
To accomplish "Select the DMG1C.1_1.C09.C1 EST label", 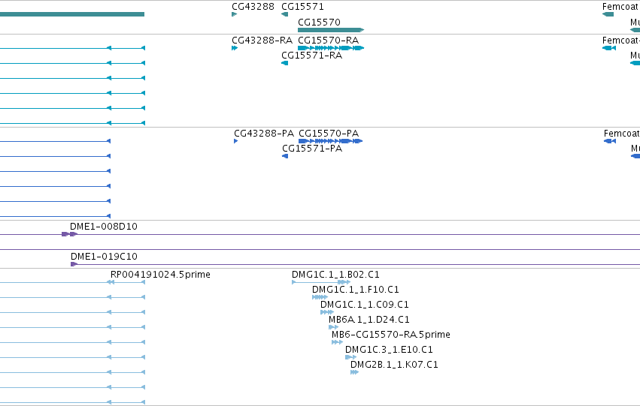I will pyautogui.click(x=365, y=305).
